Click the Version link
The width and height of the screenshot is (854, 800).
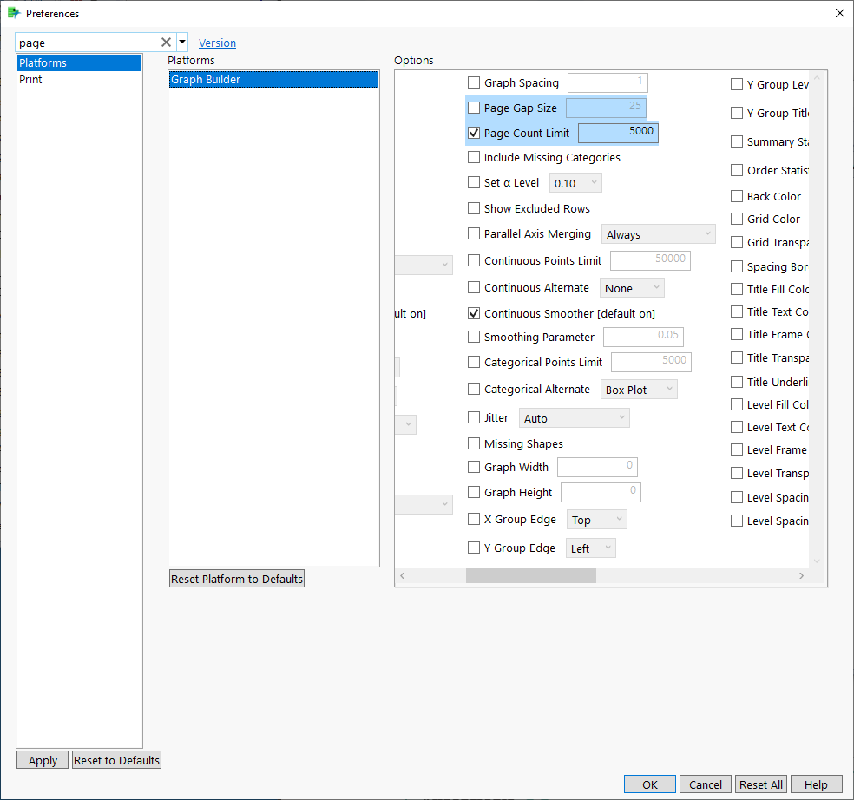(x=217, y=43)
